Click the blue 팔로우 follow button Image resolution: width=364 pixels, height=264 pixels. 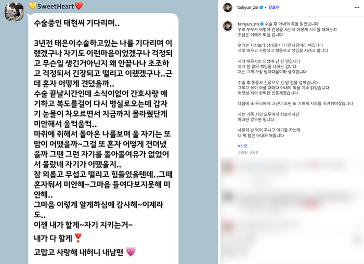click(274, 7)
